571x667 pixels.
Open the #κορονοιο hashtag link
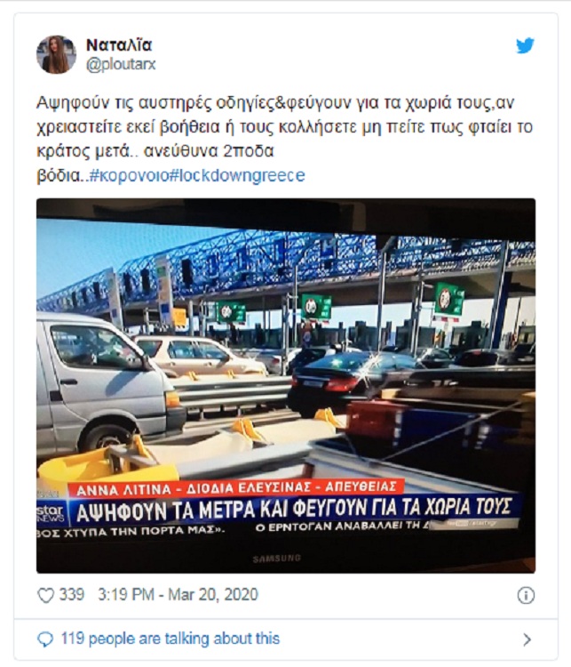point(128,175)
